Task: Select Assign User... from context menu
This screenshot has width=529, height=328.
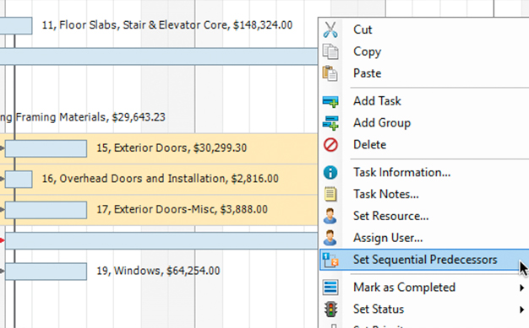Action: pyautogui.click(x=388, y=238)
